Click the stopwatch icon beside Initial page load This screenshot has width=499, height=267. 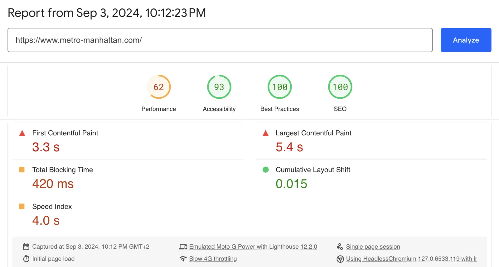point(26,259)
